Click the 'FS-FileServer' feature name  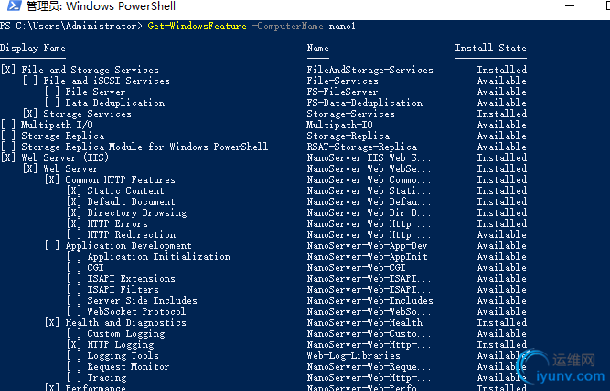pyautogui.click(x=342, y=92)
